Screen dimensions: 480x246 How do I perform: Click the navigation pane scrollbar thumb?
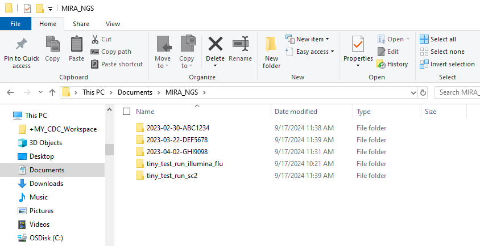click(x=109, y=150)
